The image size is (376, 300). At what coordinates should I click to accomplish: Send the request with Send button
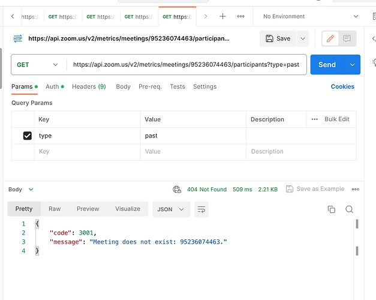327,65
